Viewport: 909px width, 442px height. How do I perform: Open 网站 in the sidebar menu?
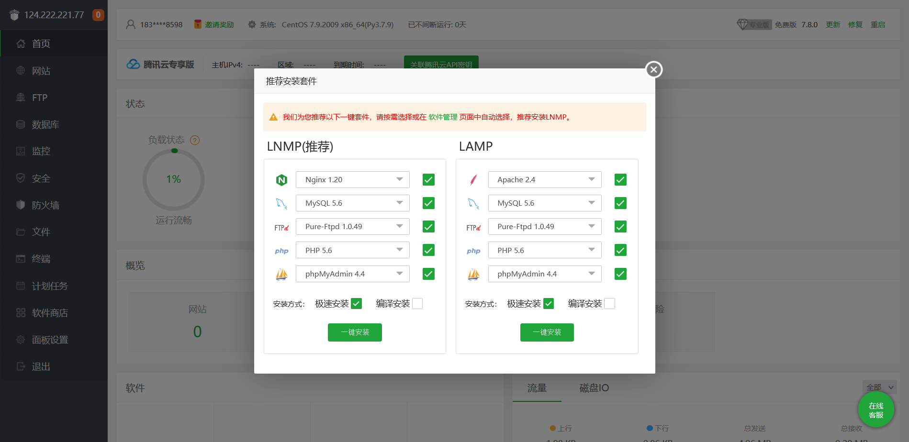(x=54, y=71)
